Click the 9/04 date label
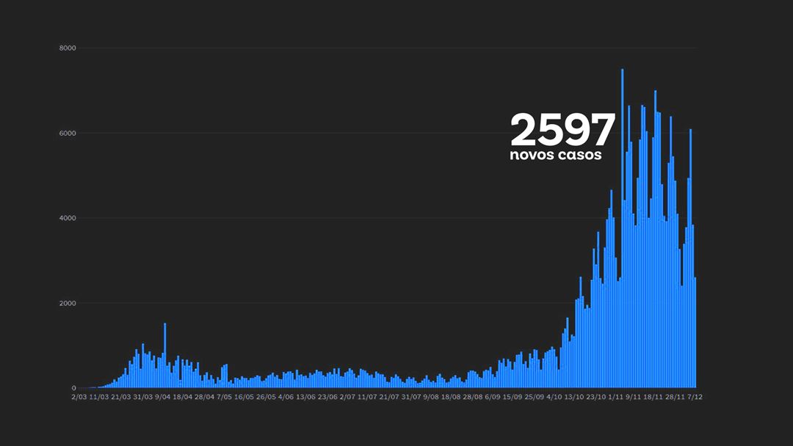 [162, 397]
